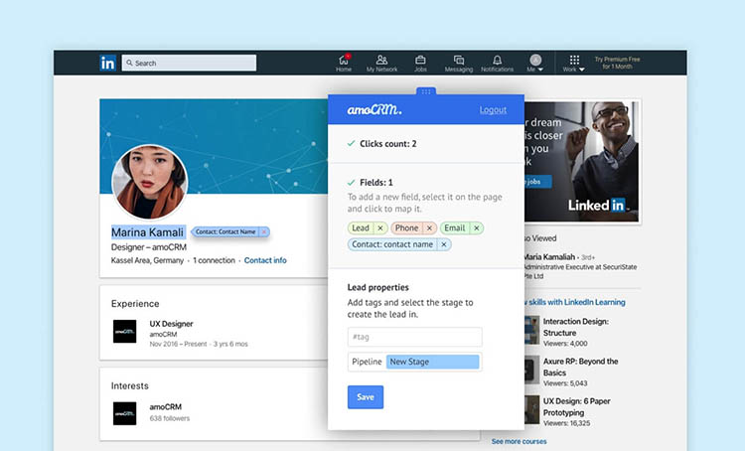
Task: Remove the Email field tag
Action: click(x=476, y=228)
